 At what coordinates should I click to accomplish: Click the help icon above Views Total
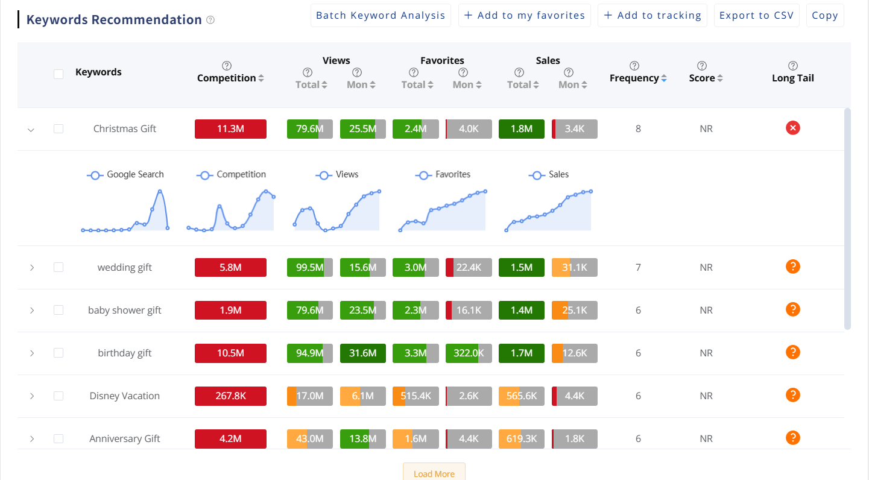308,72
